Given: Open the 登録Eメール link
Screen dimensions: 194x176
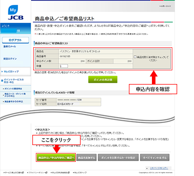Looking at the screenshot, I should point(10,46).
